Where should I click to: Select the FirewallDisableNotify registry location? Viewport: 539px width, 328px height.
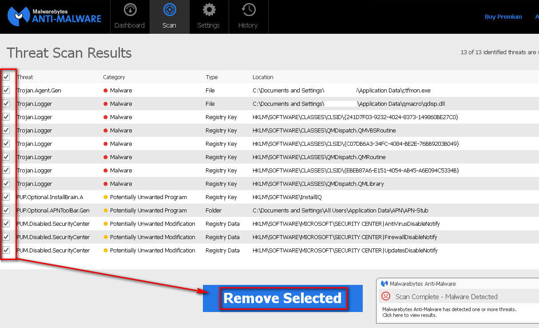(x=345, y=237)
